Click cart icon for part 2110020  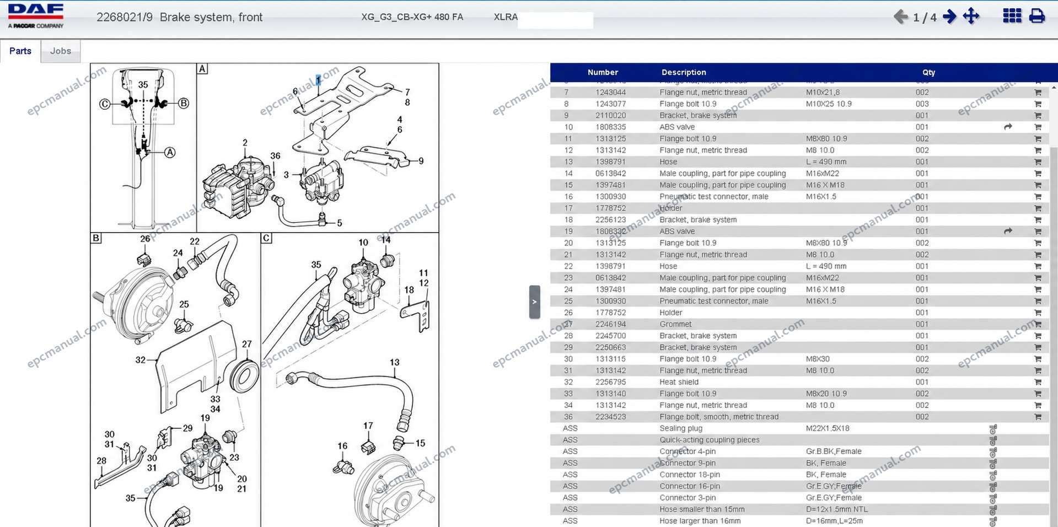[x=1038, y=116]
